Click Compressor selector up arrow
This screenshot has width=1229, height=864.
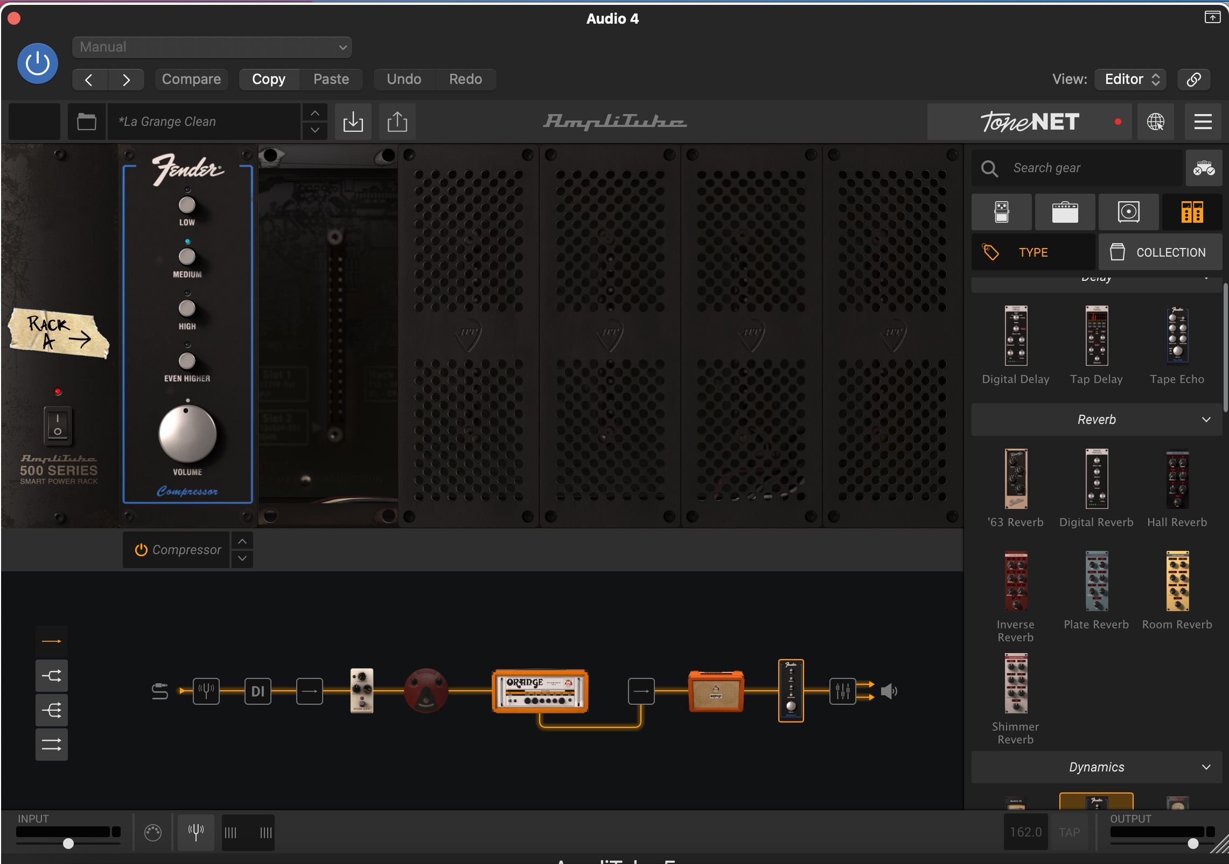point(242,541)
